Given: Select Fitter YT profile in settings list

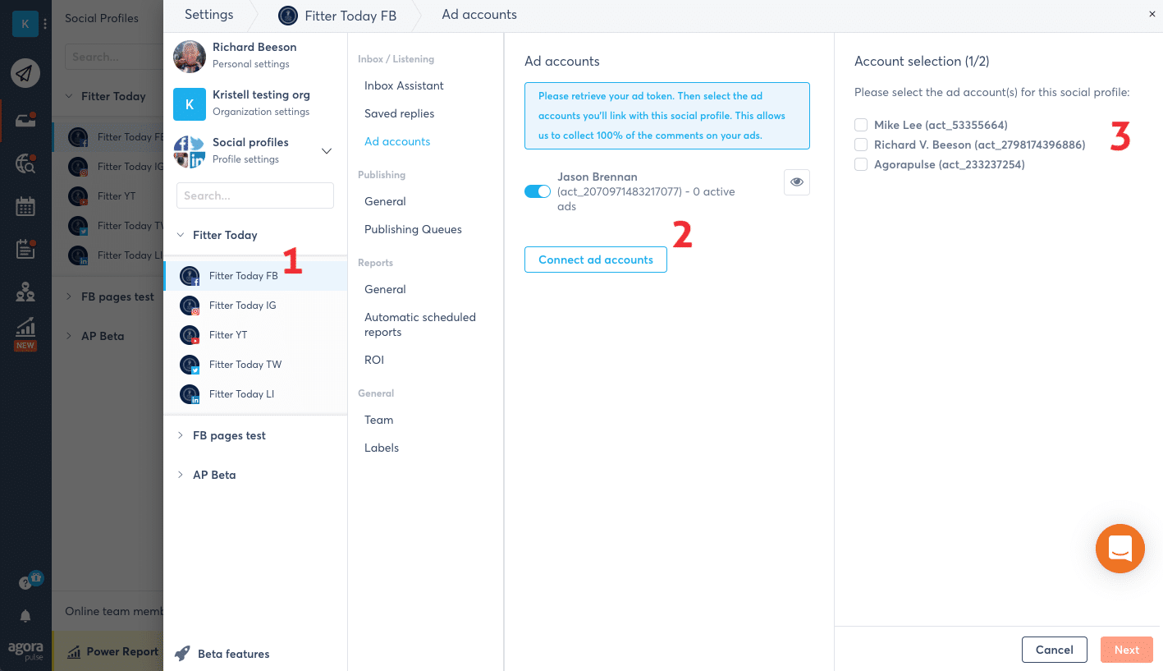Looking at the screenshot, I should [x=255, y=335].
